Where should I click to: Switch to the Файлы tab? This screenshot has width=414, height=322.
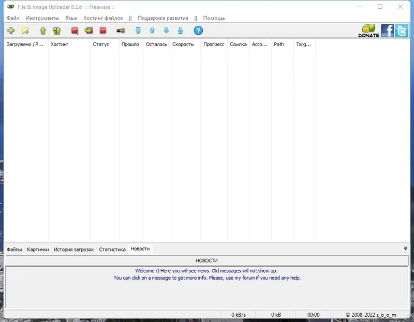coord(14,250)
